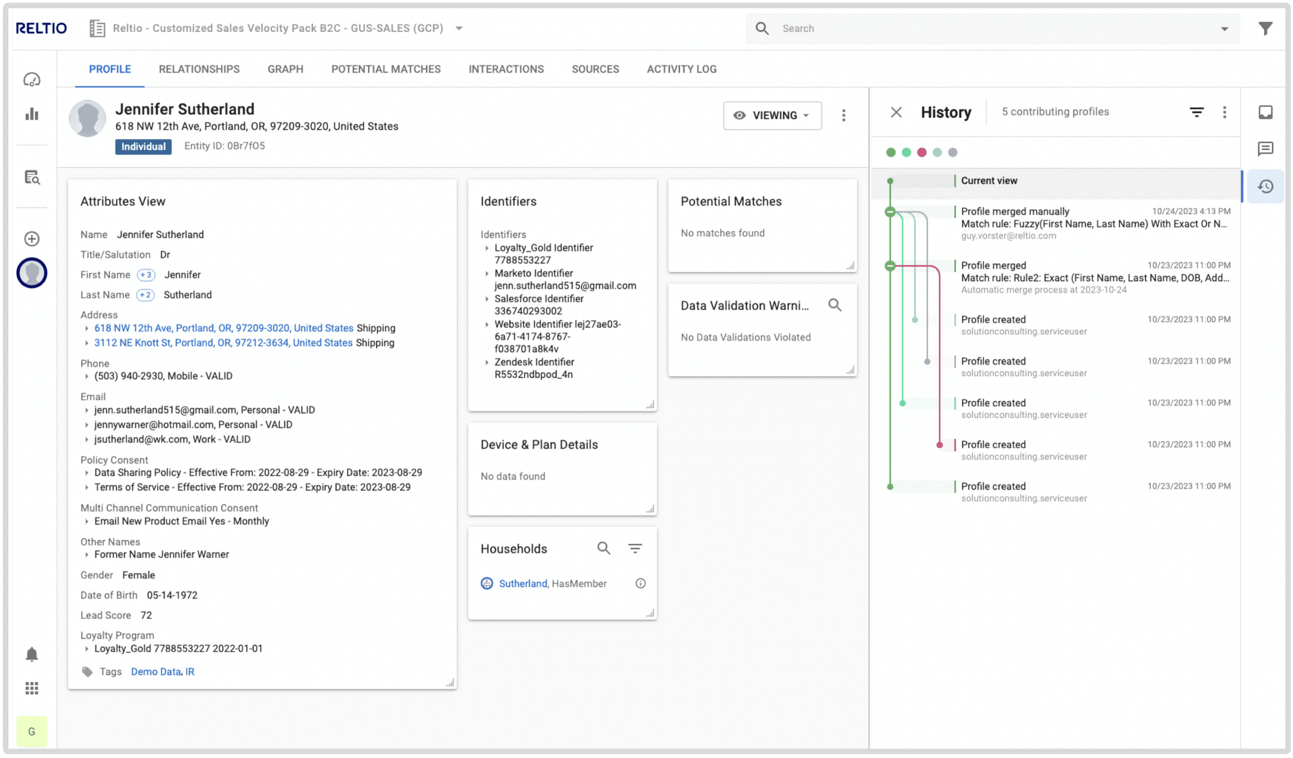Collapse the Profile merged history node
The width and height of the screenshot is (1293, 758).
[x=890, y=266]
